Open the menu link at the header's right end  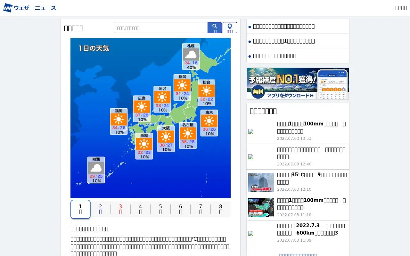[x=401, y=8]
